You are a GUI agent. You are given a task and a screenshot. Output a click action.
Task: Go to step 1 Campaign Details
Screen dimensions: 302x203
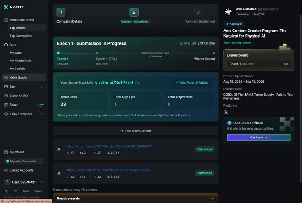(61, 12)
